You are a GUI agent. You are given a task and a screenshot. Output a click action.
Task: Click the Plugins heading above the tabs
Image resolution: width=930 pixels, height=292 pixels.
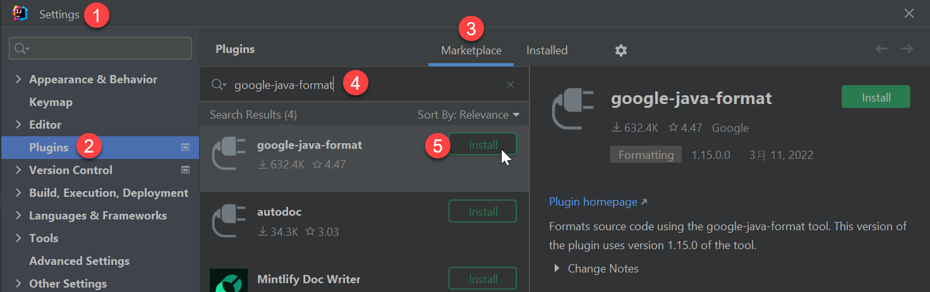[235, 49]
